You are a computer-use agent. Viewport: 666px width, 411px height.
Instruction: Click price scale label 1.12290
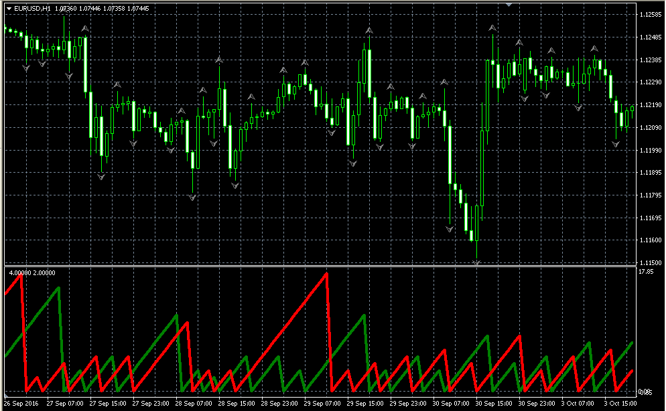click(651, 82)
